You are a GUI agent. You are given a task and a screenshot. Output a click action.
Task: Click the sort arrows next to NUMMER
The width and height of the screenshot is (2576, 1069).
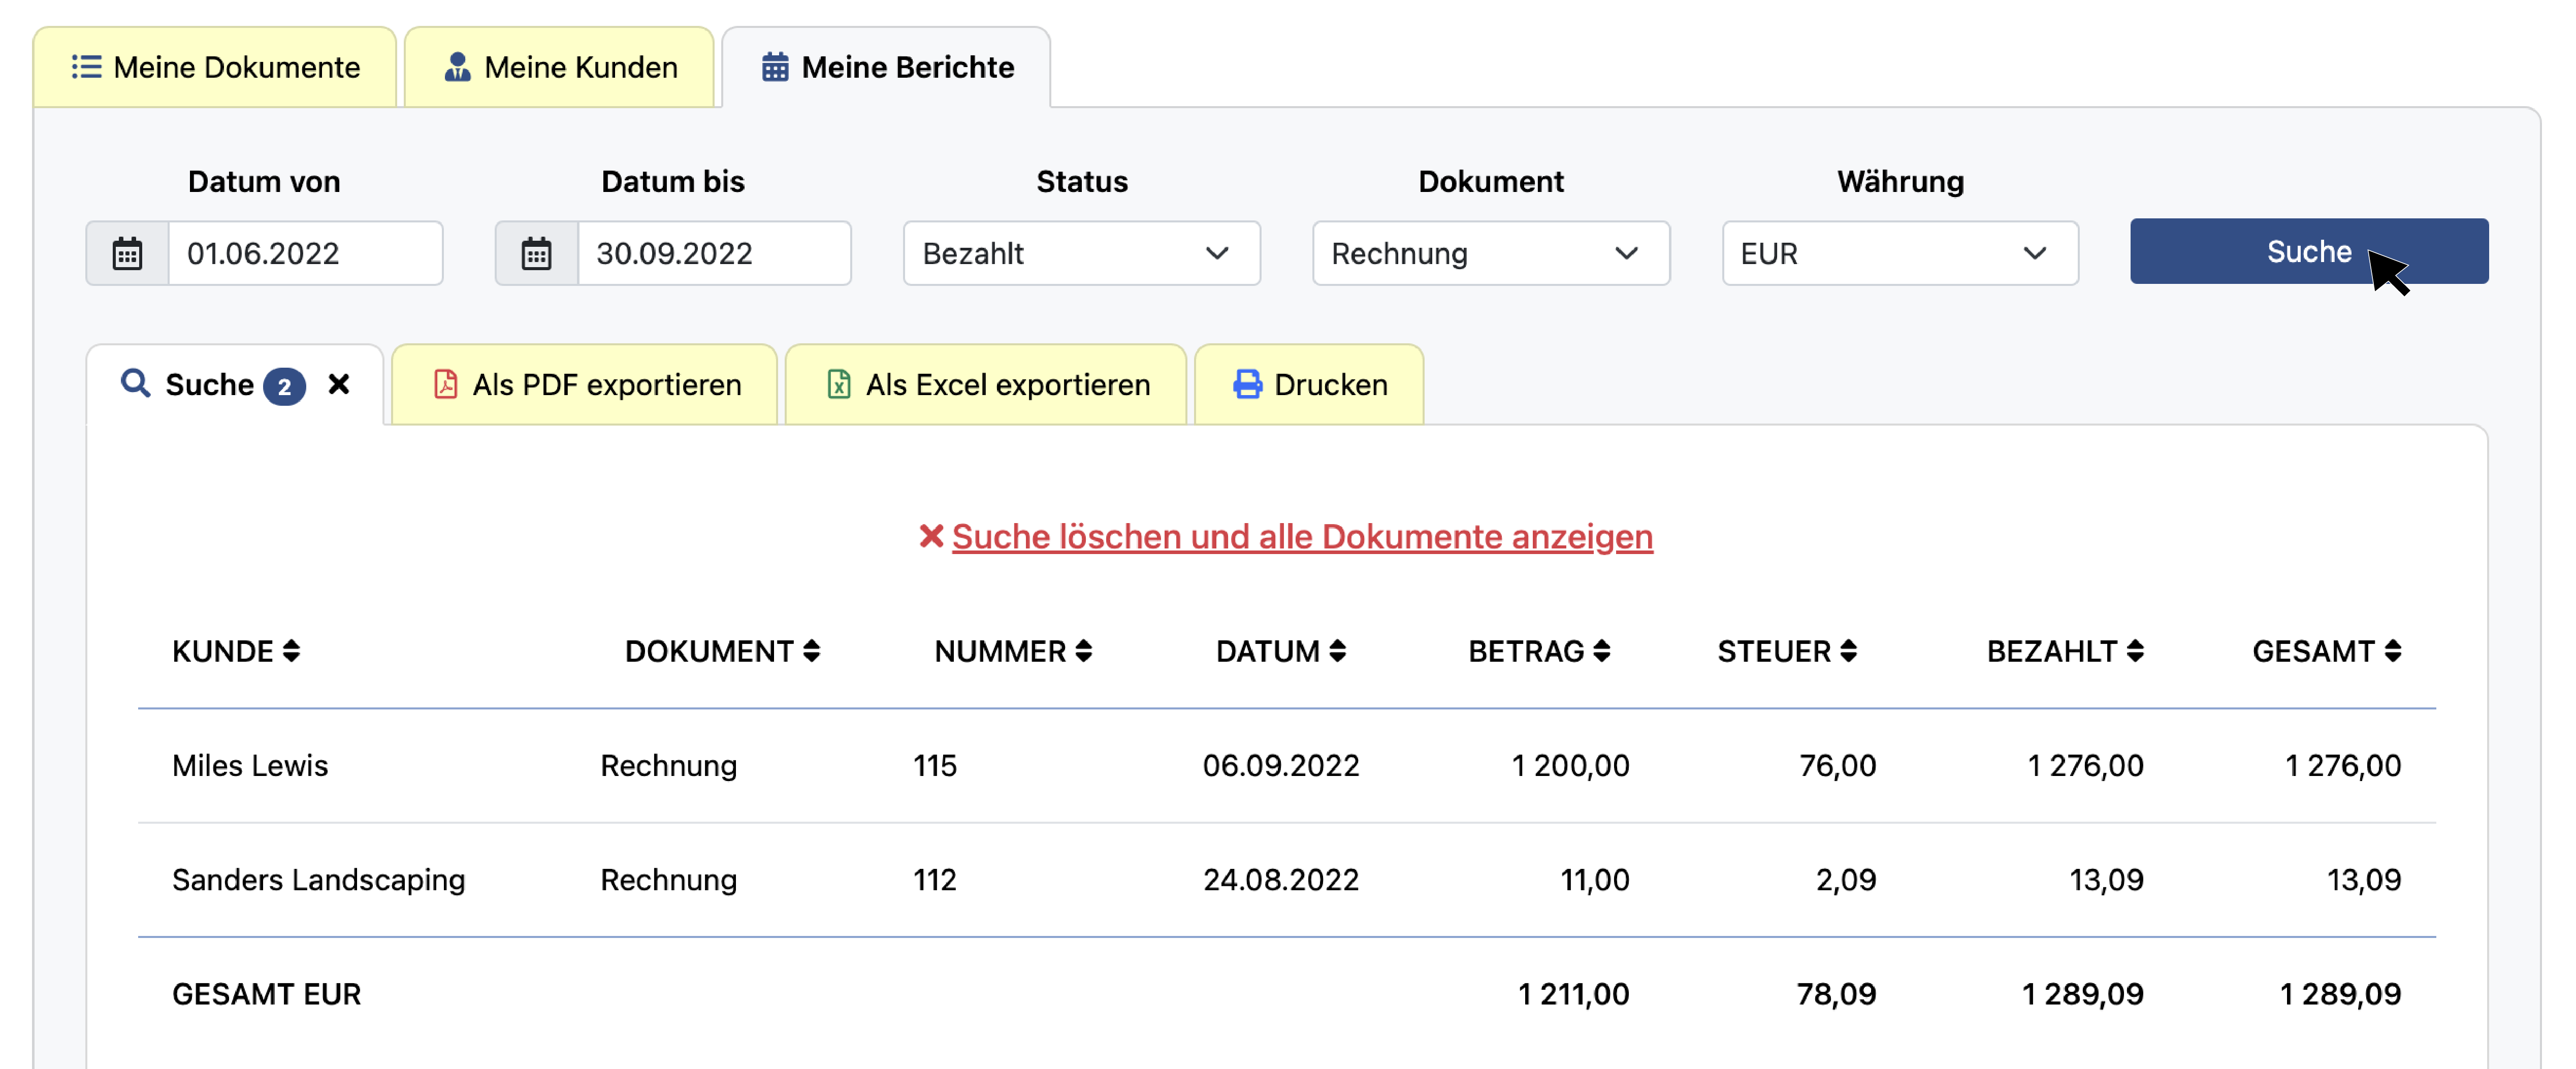(x=1083, y=651)
